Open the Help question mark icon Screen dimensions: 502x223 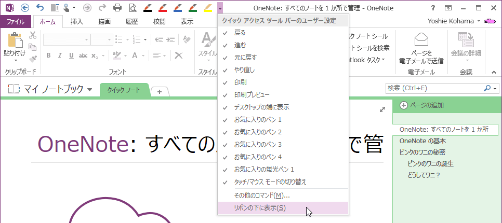(432, 8)
